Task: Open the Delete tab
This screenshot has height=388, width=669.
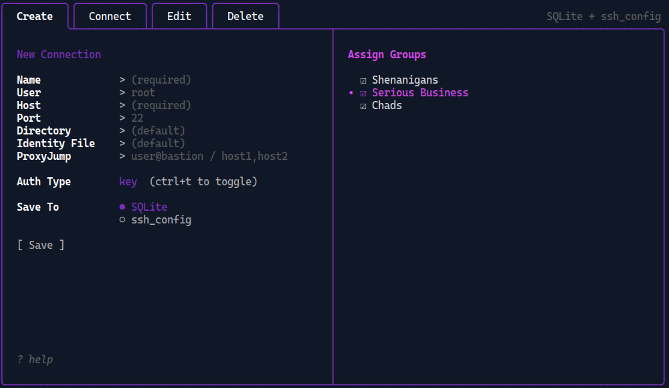Action: (246, 16)
